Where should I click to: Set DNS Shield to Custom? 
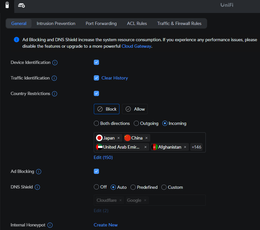(x=164, y=187)
